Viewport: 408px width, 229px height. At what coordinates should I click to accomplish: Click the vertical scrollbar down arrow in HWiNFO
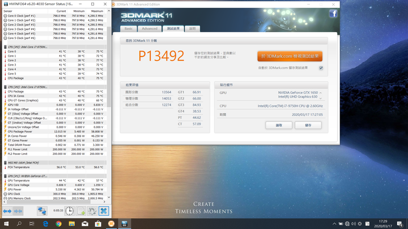point(109,197)
